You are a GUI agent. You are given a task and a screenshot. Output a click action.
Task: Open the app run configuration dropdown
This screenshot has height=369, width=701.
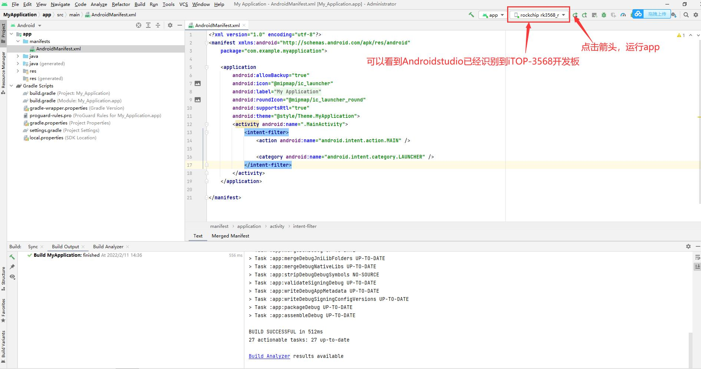[x=493, y=15]
